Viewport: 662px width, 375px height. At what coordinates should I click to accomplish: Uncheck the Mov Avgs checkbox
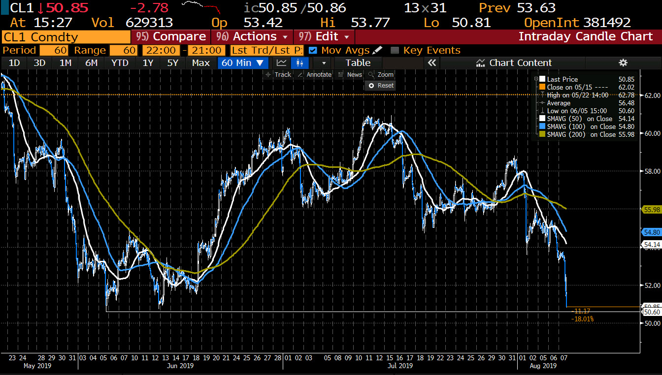[x=312, y=50]
